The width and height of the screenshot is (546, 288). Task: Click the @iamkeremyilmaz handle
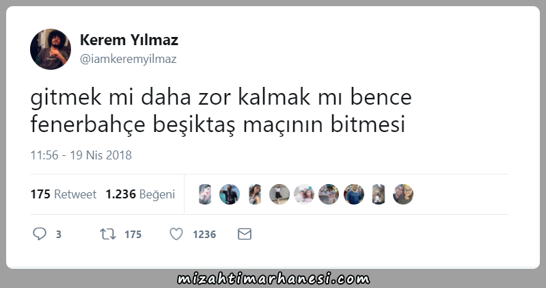click(x=128, y=59)
